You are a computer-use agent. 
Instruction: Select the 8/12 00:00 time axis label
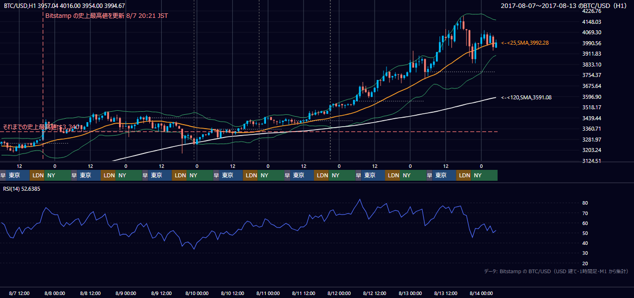coord(339,293)
